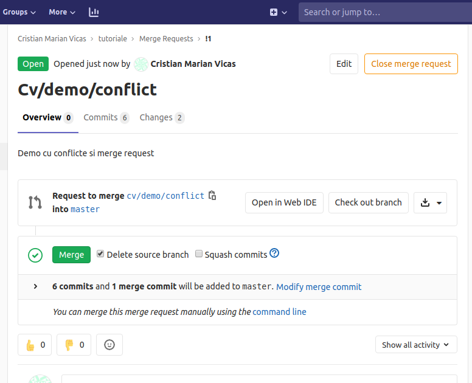Switch to the Commits tab
This screenshot has height=383, width=472.
106,117
